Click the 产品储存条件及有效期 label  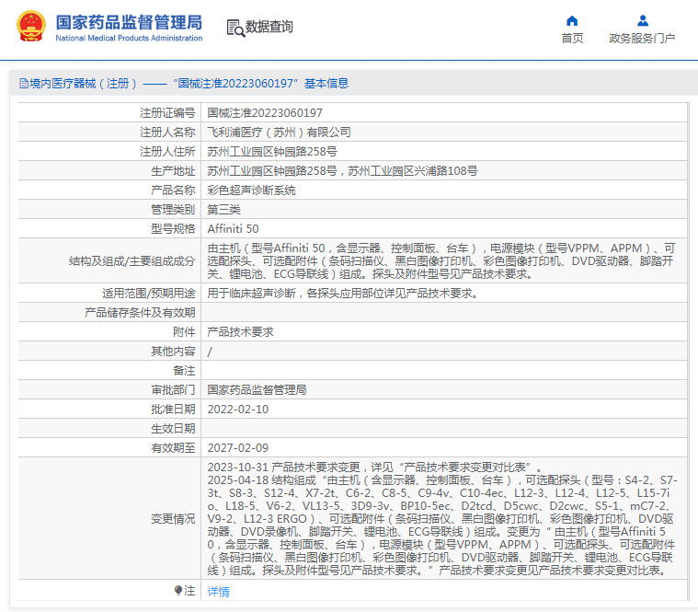coord(140,313)
